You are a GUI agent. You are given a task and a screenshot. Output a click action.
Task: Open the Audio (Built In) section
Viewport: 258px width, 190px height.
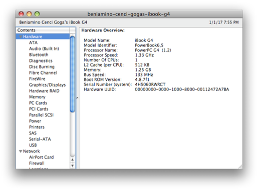(44, 48)
